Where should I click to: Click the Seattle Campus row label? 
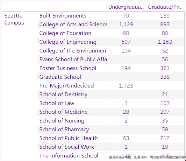(14, 19)
